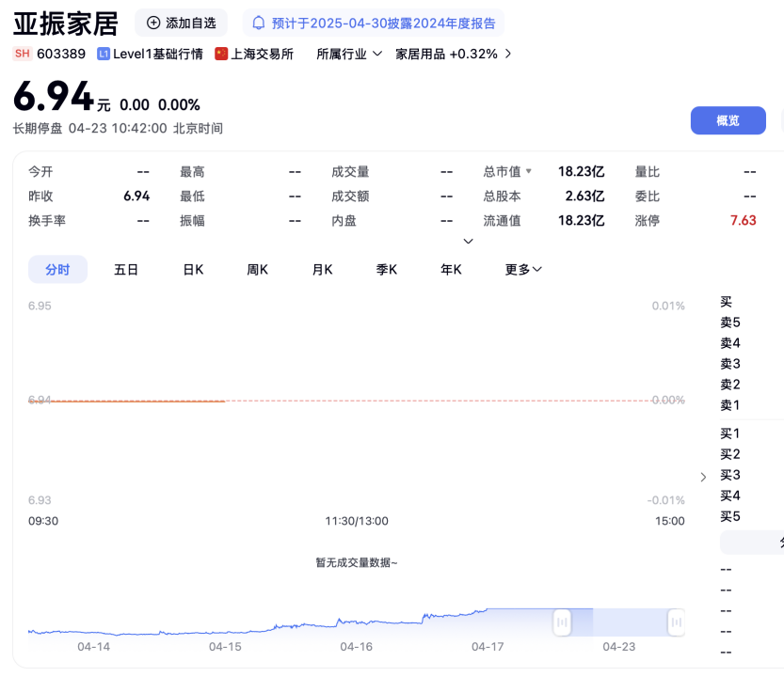The image size is (784, 677).
Task: Open the 更多 chart period dropdown
Action: click(523, 270)
